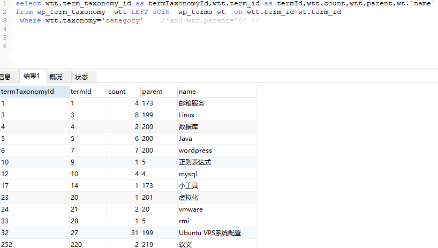Select termId 28 in rmi row
Viewport: 438px width, 248px height.
(x=88, y=221)
